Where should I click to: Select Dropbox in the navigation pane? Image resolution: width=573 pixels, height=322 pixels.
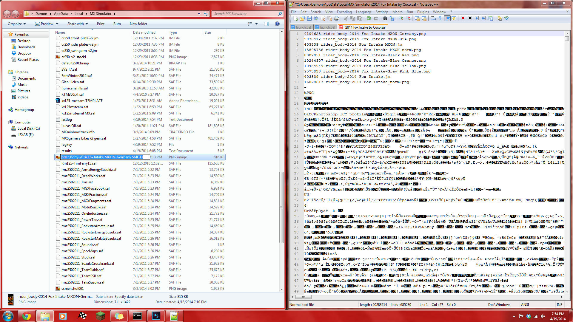tap(24, 53)
